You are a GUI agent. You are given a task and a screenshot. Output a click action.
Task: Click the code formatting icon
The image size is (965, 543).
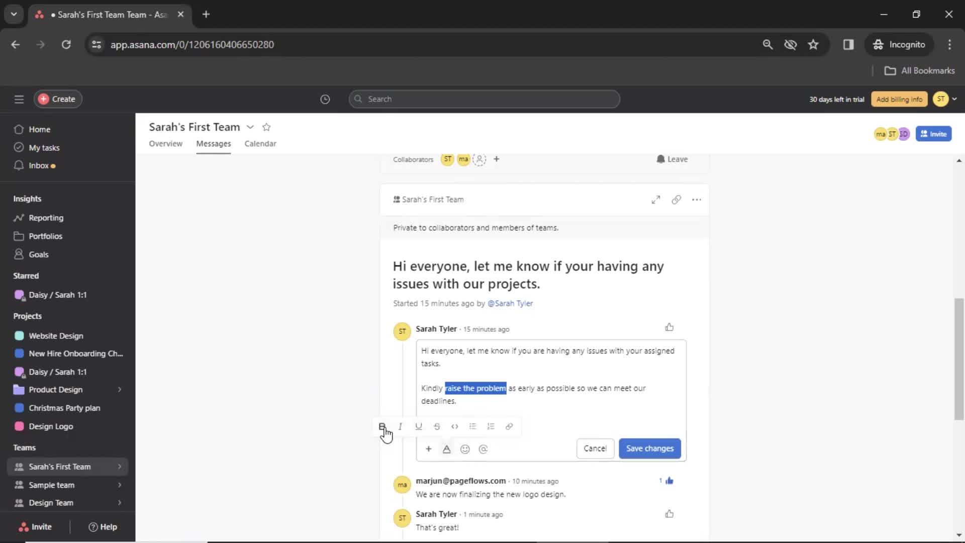[x=455, y=426]
